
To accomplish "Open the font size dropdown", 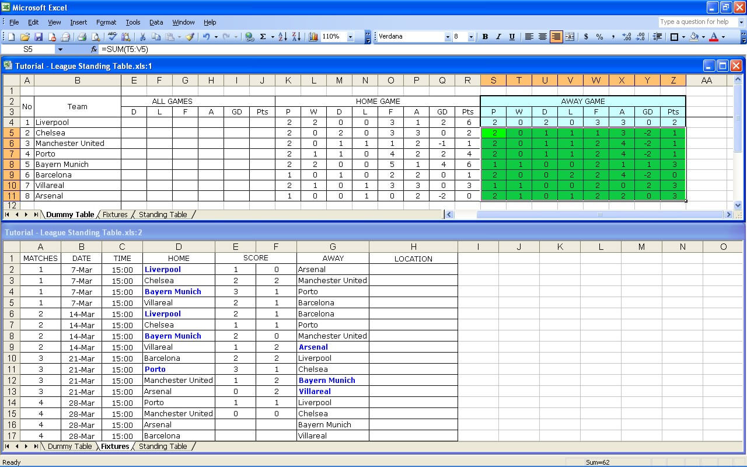I will (472, 37).
